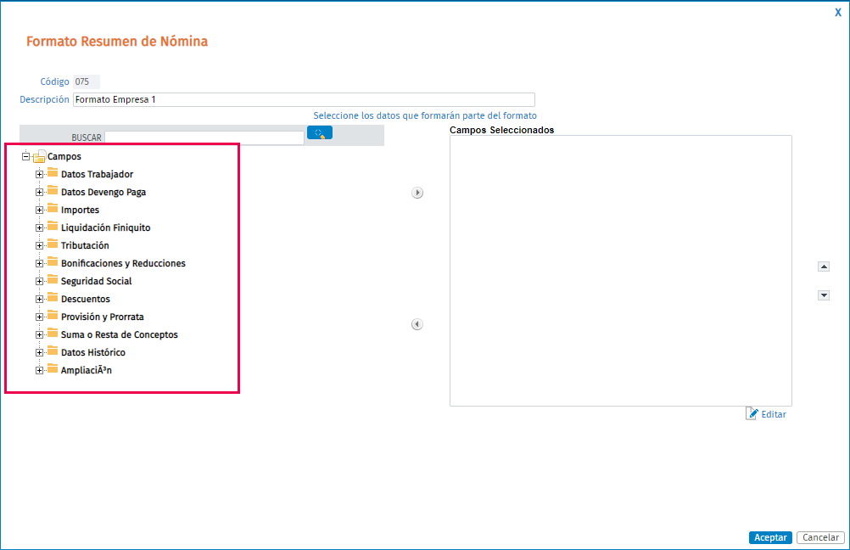Click the Aceptar button
Screen dimensions: 850x550
click(770, 537)
